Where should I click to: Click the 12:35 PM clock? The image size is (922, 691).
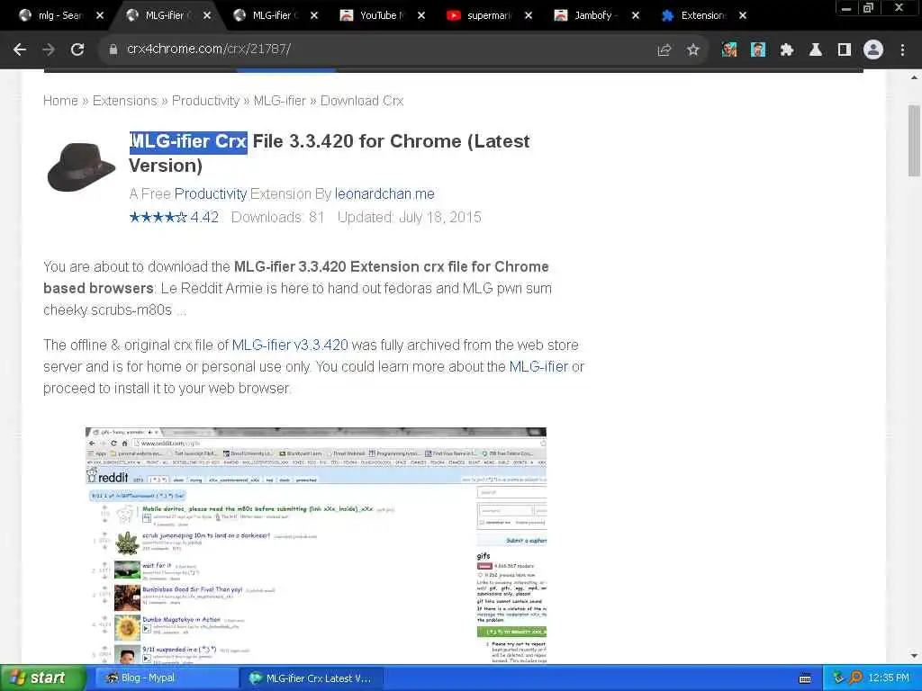889,678
